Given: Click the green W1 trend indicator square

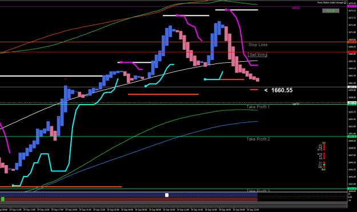Looking at the screenshot, I should click(324, 165).
